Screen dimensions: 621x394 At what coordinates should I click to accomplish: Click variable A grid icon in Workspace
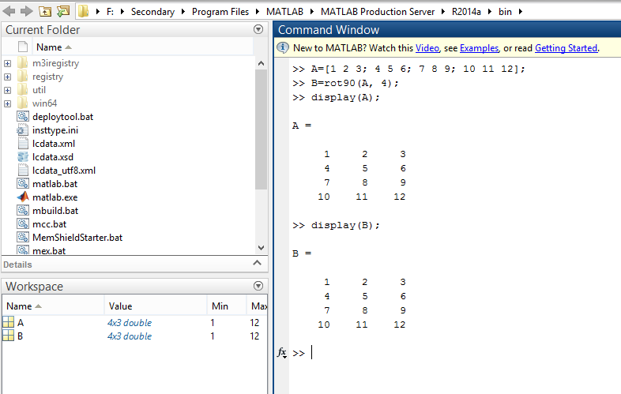pos(9,322)
